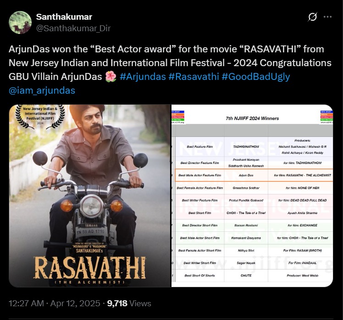Image resolution: width=343 pixels, height=320 pixels.
Task: Open the Rasavathi movie poster image
Action: click(x=90, y=196)
